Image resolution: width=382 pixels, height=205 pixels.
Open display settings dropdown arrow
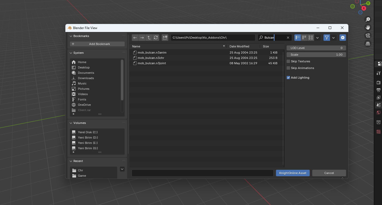point(317,38)
